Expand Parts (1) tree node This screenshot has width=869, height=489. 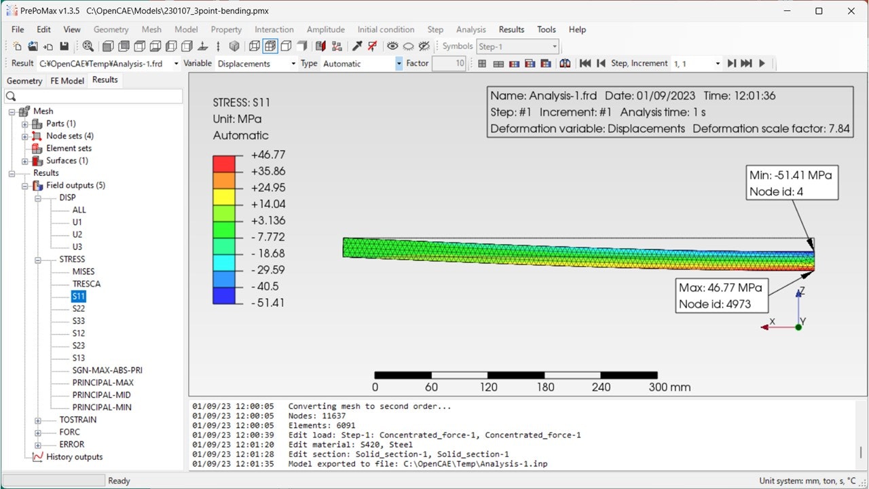(x=25, y=124)
